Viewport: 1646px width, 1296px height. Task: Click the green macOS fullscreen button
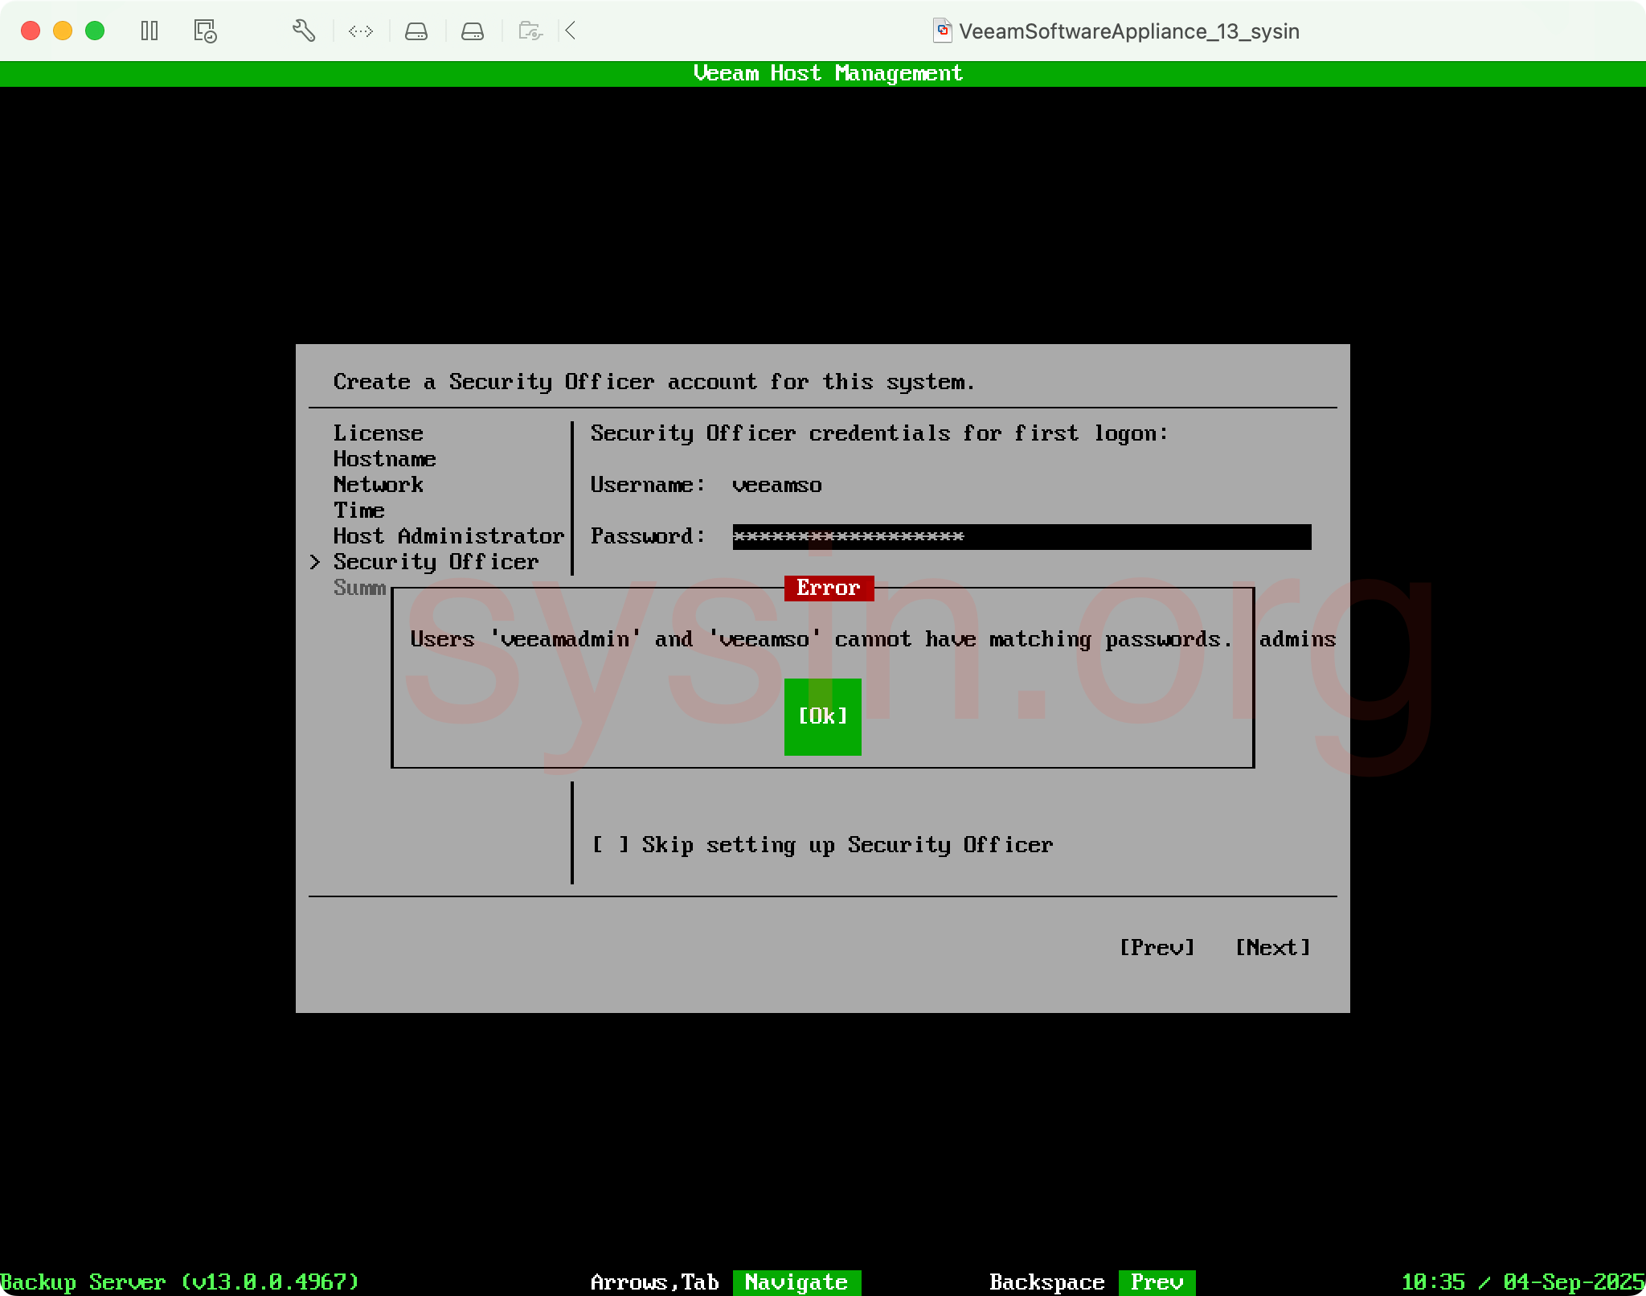click(95, 31)
